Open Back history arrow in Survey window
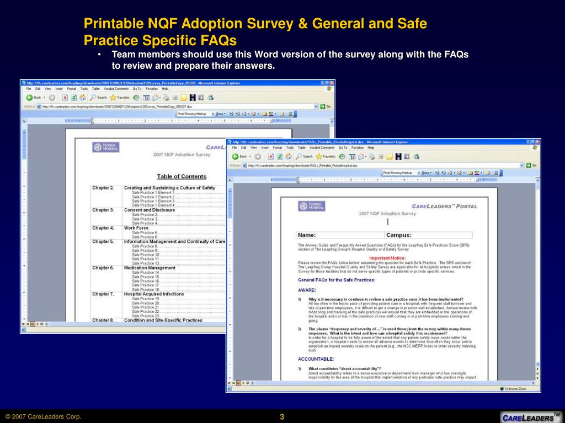This screenshot has width=565, height=423. click(x=44, y=97)
